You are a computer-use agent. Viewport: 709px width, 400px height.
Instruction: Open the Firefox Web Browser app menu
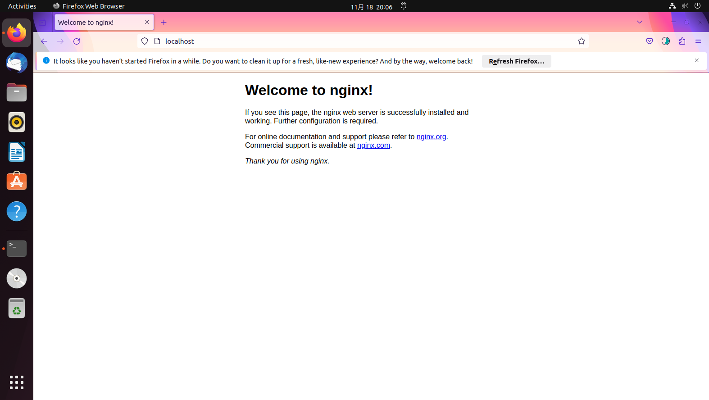pyautogui.click(x=89, y=6)
